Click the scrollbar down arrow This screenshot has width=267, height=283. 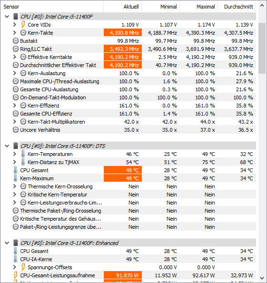(262, 278)
